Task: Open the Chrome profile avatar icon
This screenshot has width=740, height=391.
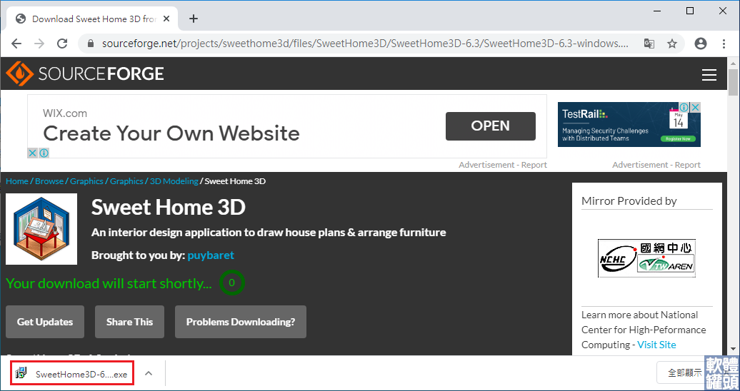Action: coord(701,44)
